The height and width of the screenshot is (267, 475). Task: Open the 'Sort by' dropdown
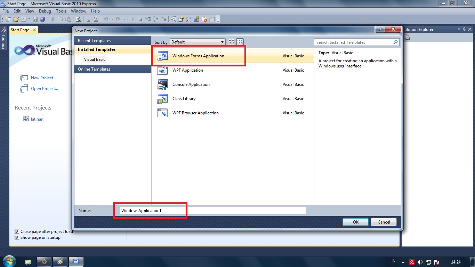[222, 41]
